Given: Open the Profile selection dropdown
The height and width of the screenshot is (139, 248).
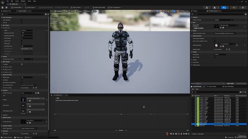Looking at the screenshot, I should (210, 83).
